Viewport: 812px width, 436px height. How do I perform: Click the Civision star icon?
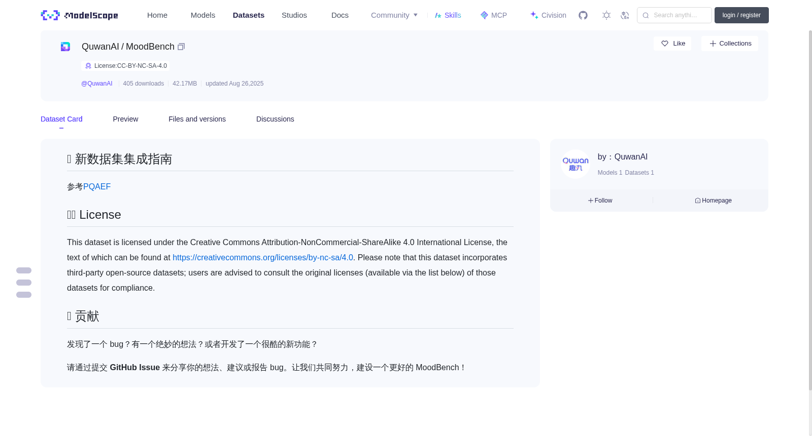(534, 15)
